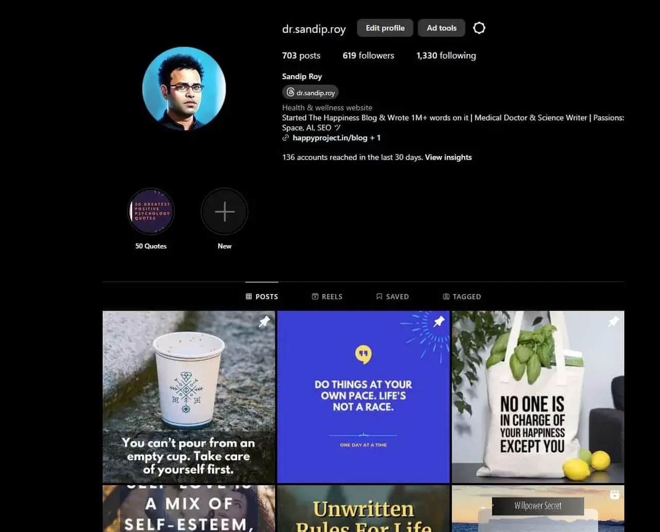Click the profile picture of Sandip Roy
The width and height of the screenshot is (660, 532).
tap(184, 88)
